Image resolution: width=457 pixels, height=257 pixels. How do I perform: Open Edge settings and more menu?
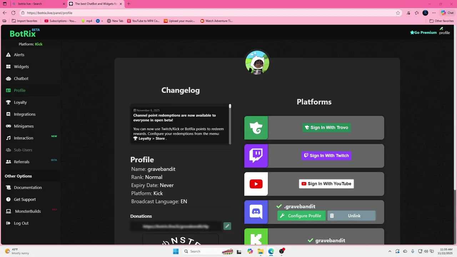tap(434, 13)
